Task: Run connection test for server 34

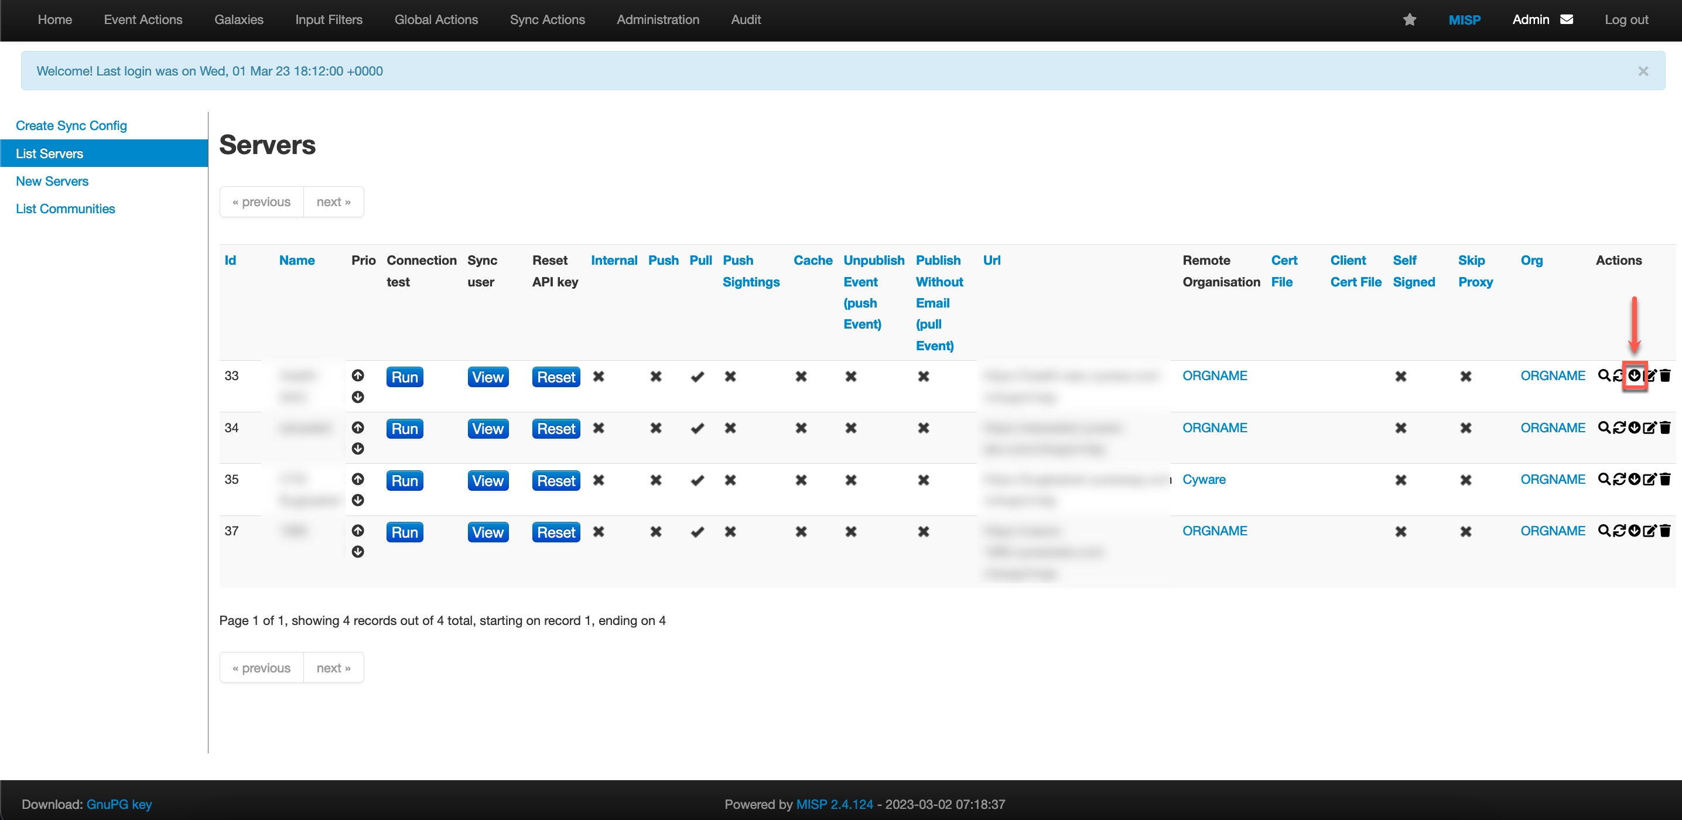Action: click(x=404, y=429)
